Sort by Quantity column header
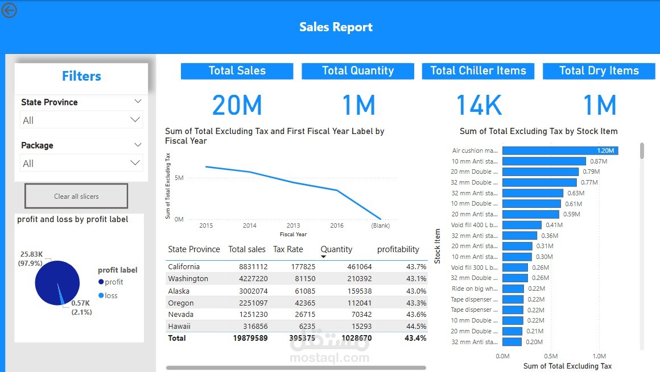 [336, 249]
